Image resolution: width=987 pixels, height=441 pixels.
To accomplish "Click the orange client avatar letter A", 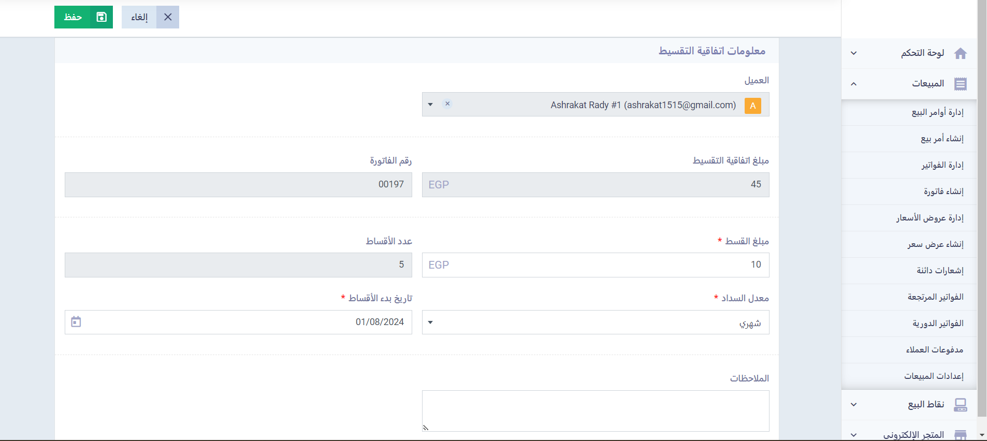I will click(x=752, y=106).
